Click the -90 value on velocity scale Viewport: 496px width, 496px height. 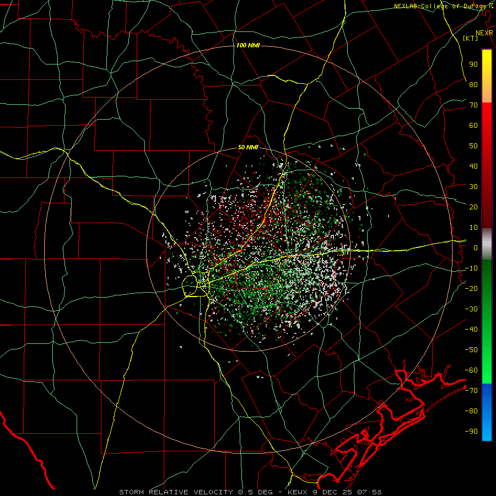pos(471,431)
